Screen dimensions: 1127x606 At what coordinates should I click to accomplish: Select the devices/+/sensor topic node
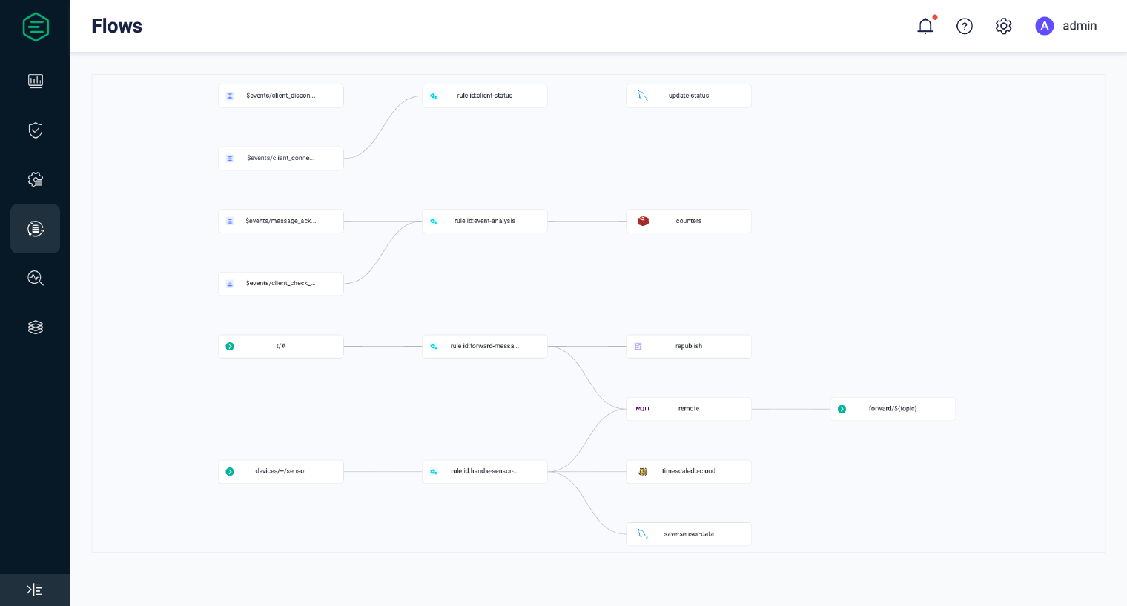click(281, 471)
